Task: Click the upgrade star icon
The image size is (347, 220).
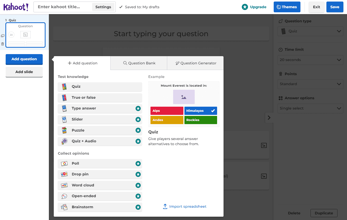Action: pos(245,7)
